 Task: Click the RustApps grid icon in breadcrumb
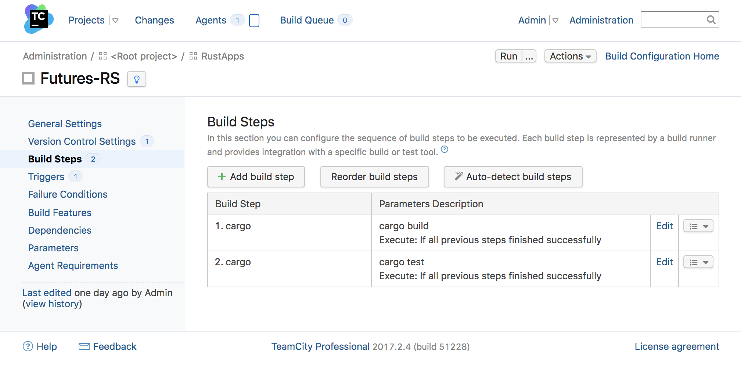click(x=193, y=56)
